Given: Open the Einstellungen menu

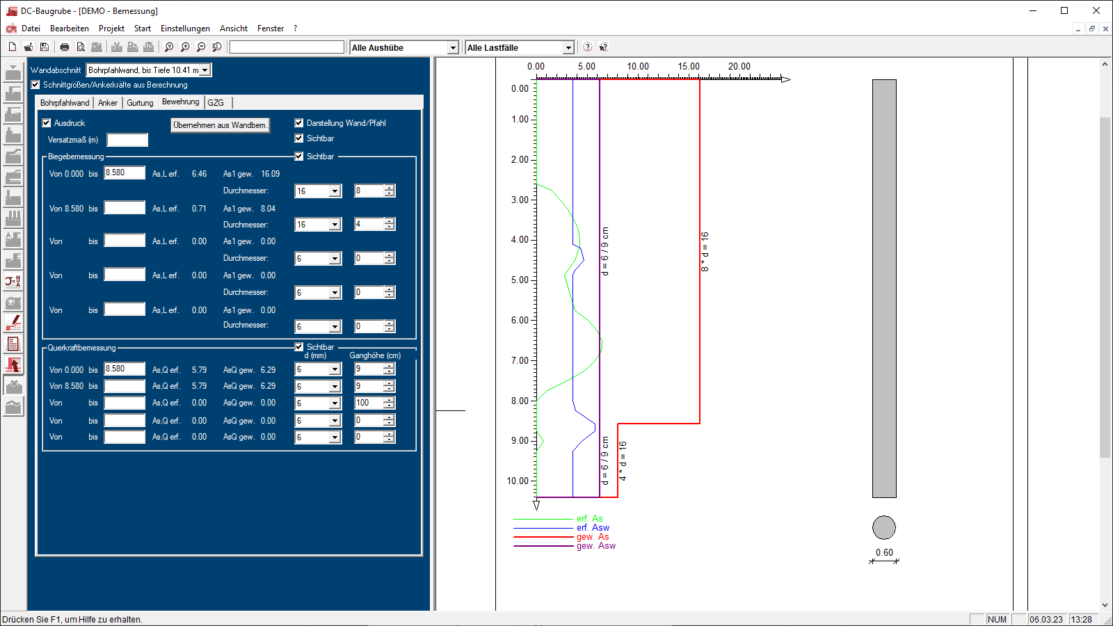Looking at the screenshot, I should pos(185,29).
